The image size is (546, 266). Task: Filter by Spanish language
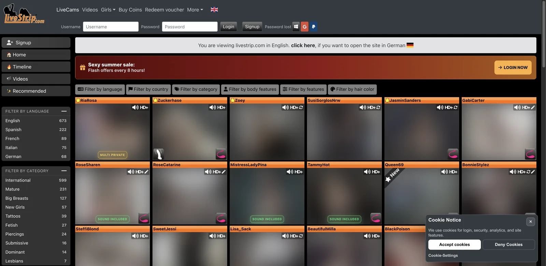coord(36,129)
